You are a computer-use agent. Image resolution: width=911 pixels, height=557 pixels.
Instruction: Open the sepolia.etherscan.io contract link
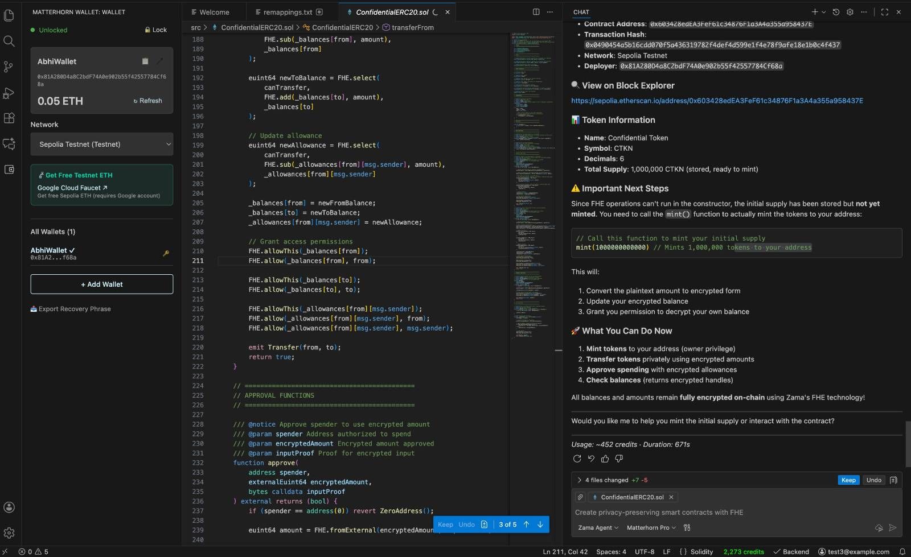pyautogui.click(x=717, y=101)
